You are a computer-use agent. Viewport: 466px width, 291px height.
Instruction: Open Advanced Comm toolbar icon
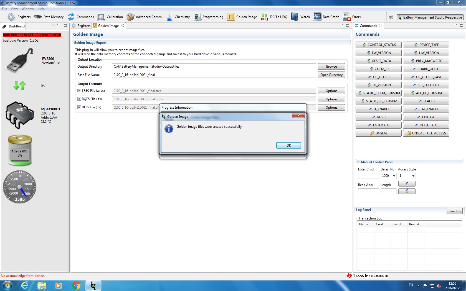coord(130,17)
